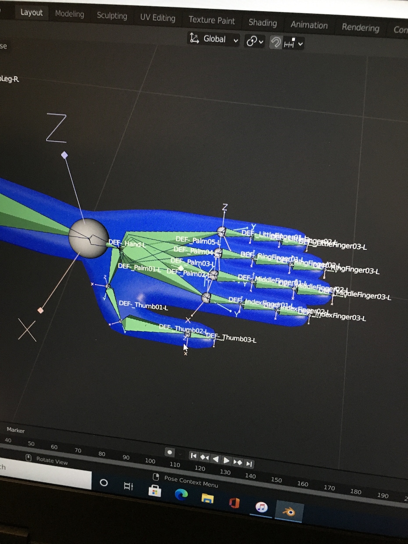The image size is (408, 544).
Task: Click frame 100 on the timeline
Action: [x=150, y=461]
